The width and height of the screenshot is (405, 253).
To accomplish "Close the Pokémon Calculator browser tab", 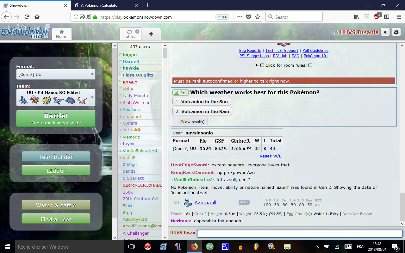I will [x=137, y=5].
